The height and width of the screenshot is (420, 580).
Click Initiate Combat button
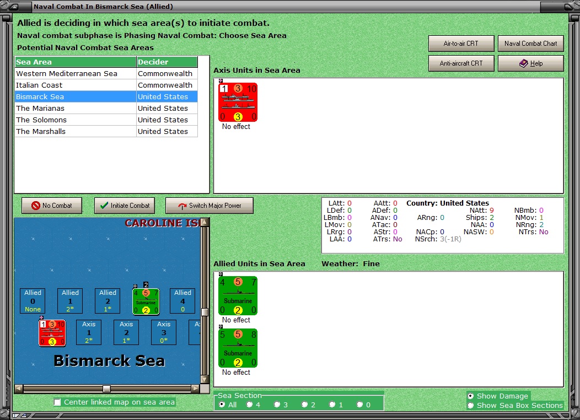tap(125, 206)
